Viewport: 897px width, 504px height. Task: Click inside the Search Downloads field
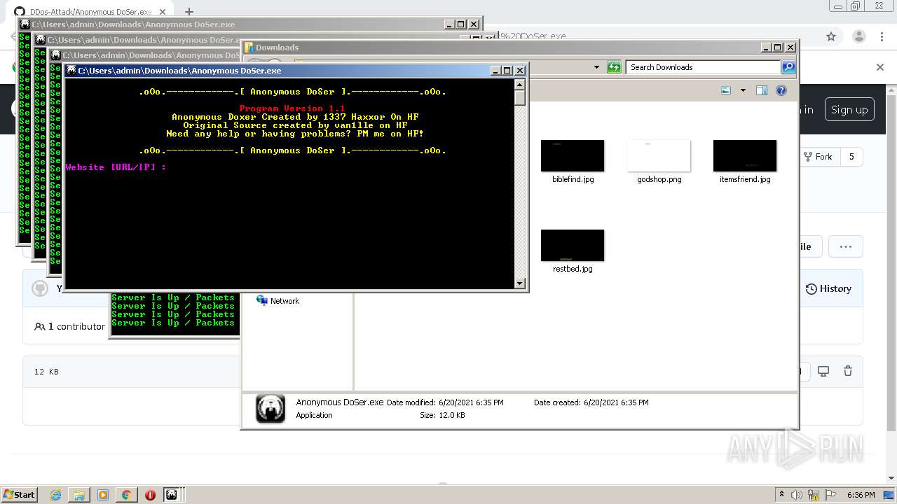click(x=703, y=67)
